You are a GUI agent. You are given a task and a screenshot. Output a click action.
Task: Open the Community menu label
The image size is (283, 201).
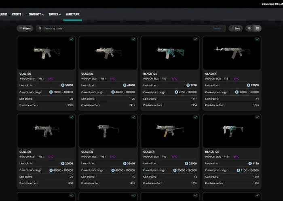35,15
